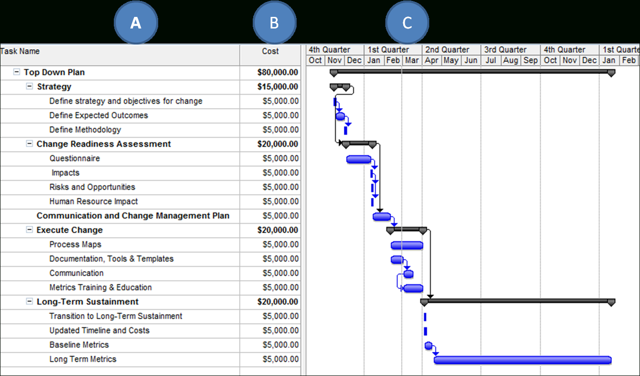Click the Sep month in the timescale

tap(531, 60)
